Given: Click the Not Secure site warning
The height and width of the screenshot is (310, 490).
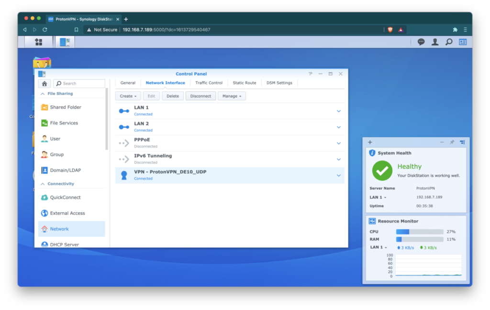Looking at the screenshot, I should pos(102,30).
